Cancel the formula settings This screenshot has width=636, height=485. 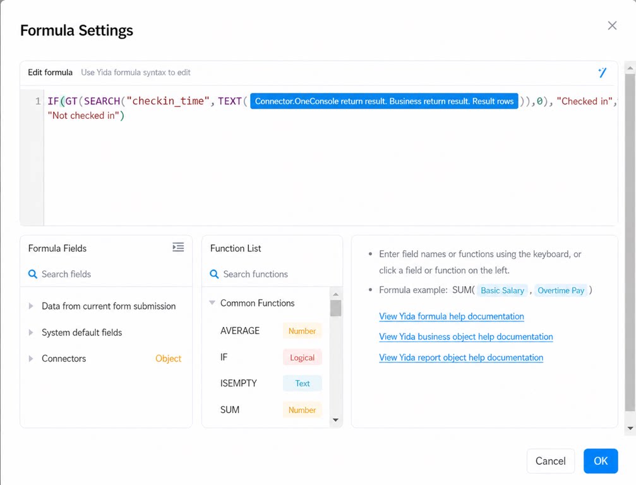point(550,461)
